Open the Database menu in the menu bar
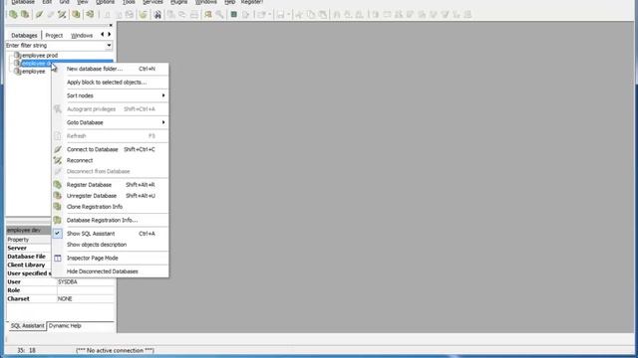This screenshot has width=638, height=358. 23,2
